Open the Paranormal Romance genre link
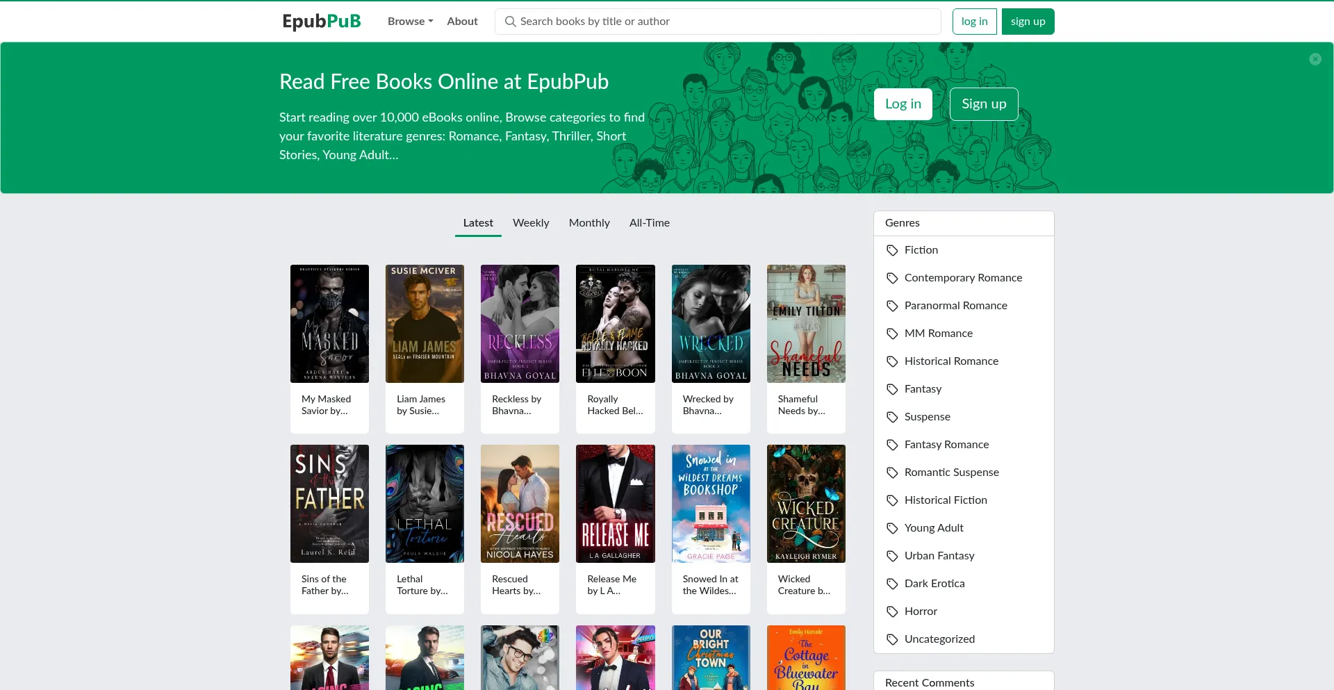This screenshot has width=1334, height=690. [955, 306]
